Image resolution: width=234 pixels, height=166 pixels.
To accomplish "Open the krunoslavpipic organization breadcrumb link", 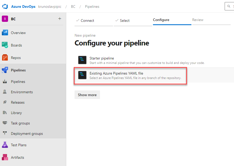I will (x=50, y=6).
